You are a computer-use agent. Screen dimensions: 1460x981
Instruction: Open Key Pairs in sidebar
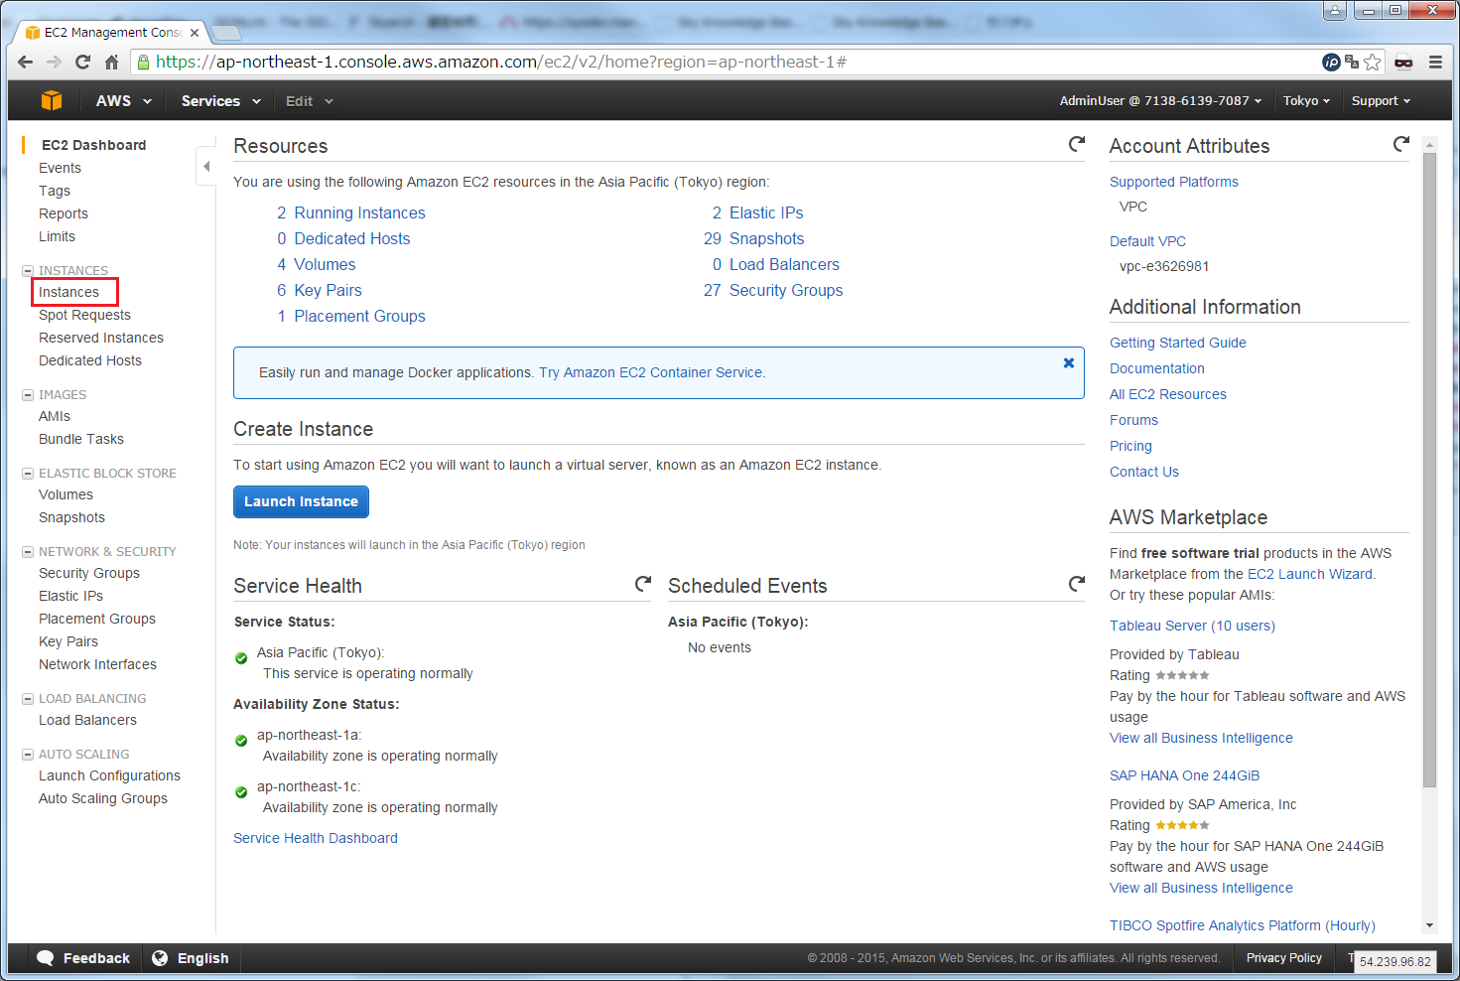click(x=68, y=641)
